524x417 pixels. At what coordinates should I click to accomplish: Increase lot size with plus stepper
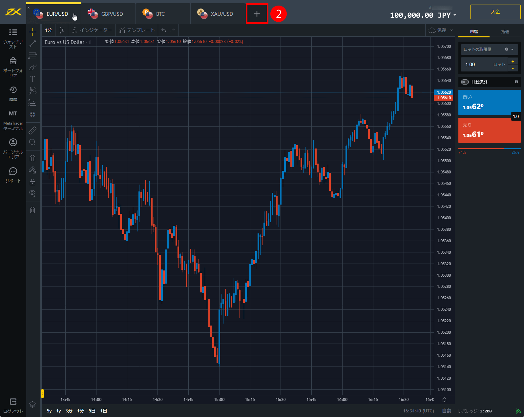point(513,61)
